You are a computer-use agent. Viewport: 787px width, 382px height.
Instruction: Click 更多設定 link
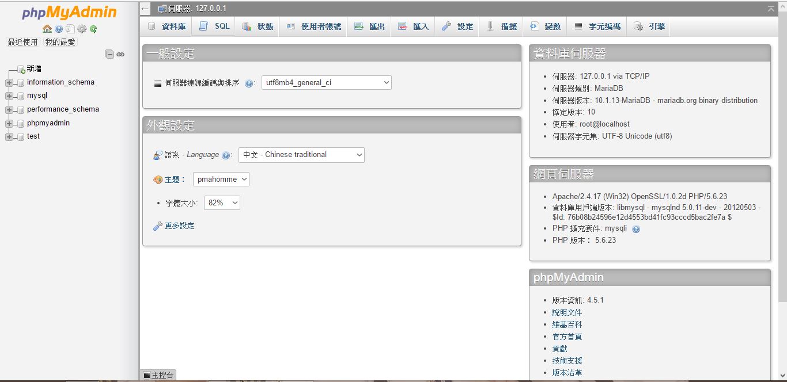(x=180, y=226)
